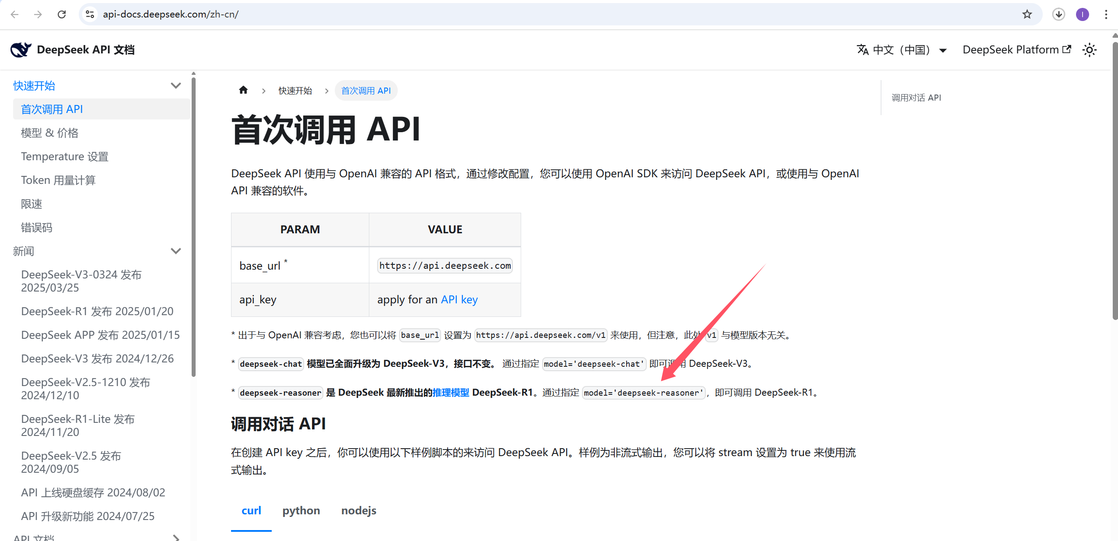Toggle light/dark theme via sun icon
Viewport: 1118px width, 541px height.
1089,49
